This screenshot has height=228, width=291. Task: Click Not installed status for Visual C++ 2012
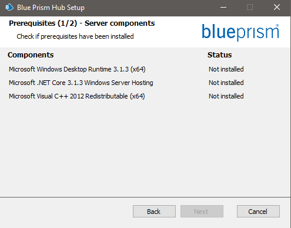(226, 96)
